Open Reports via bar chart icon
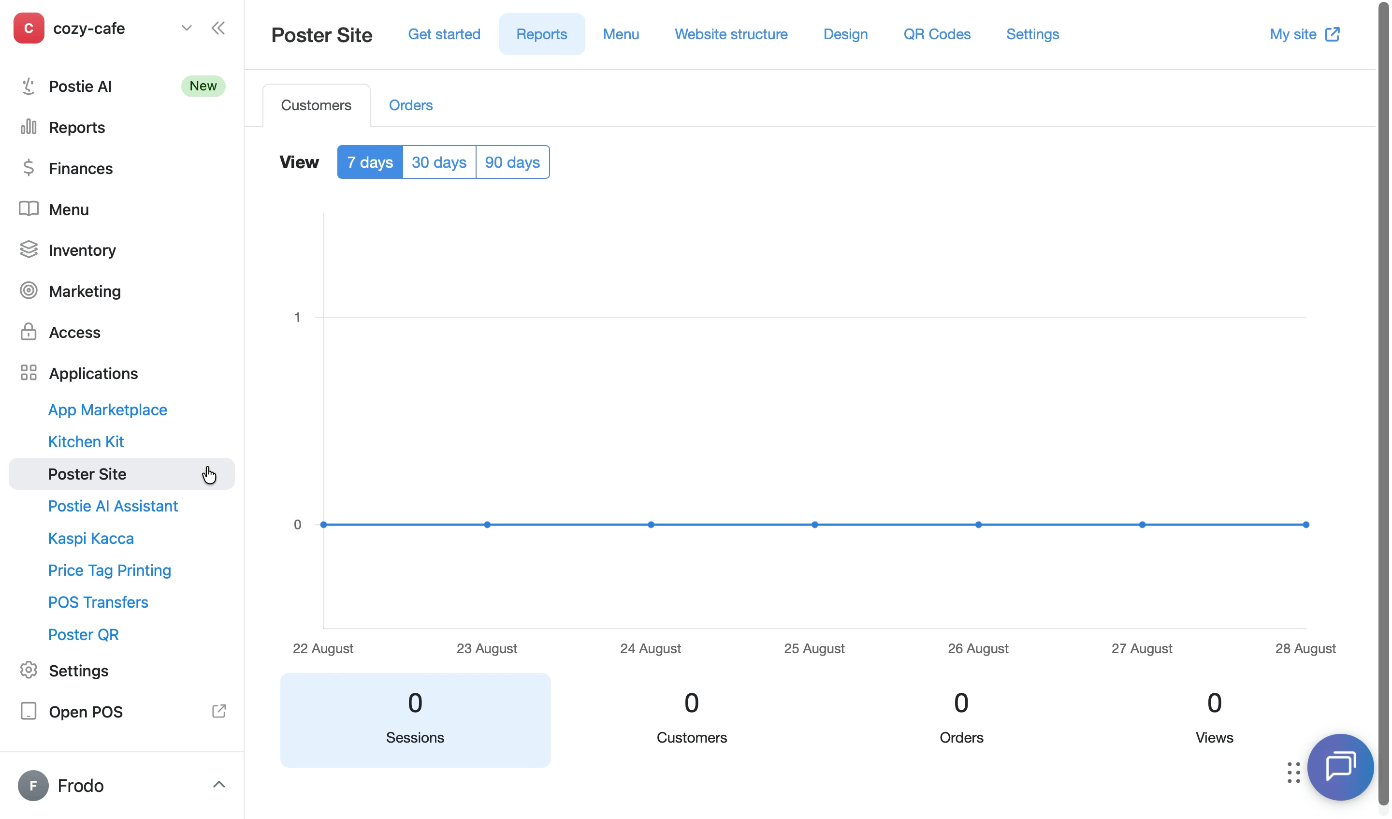This screenshot has height=819, width=1392. pos(28,127)
